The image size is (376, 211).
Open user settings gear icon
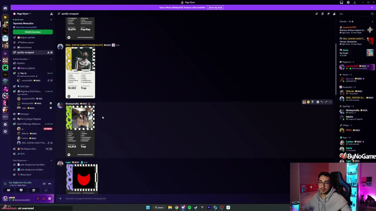(x=50, y=199)
